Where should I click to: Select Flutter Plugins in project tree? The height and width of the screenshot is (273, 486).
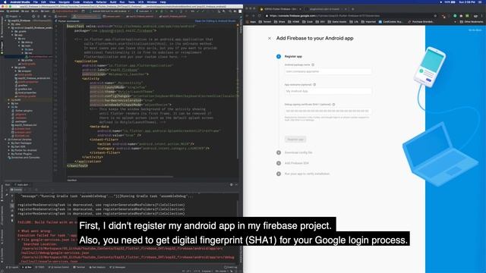21,154
